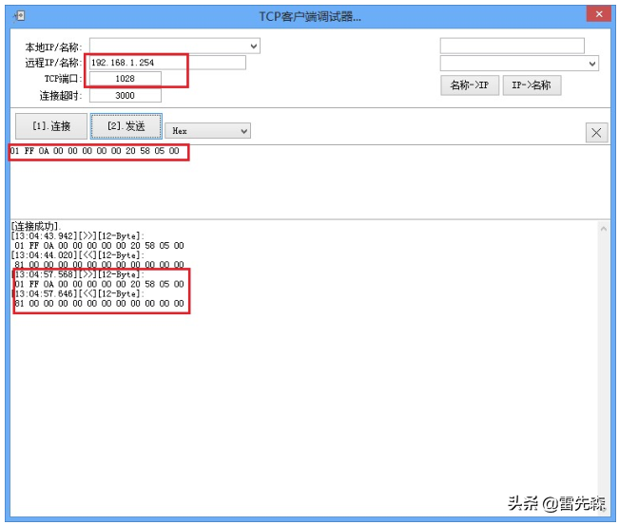
Task: Click the app icon in the title bar
Action: pyautogui.click(x=18, y=16)
